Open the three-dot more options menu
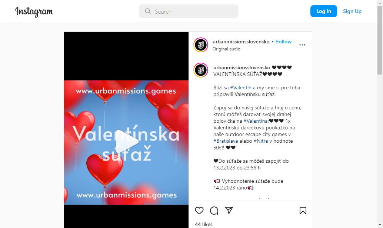 click(x=302, y=45)
